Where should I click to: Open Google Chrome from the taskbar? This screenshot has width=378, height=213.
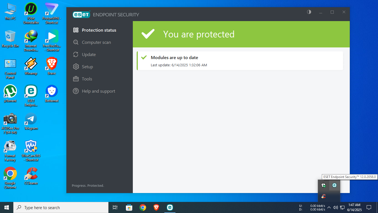click(143, 207)
